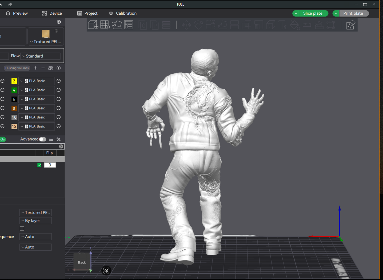Open options for filament 2 PLA Basic
Image resolution: width=383 pixels, height=280 pixels.
59,81
